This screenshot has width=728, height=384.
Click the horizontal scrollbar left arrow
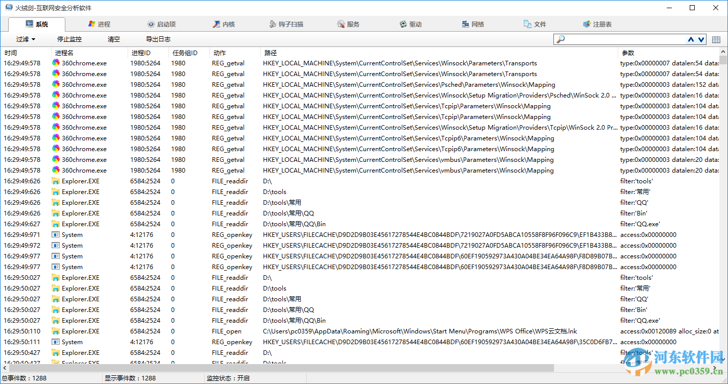click(5, 368)
